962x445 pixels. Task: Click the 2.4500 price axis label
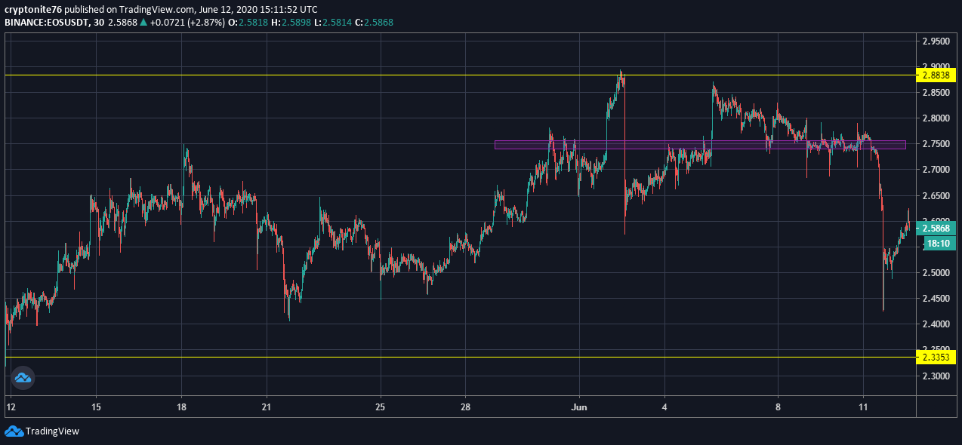click(936, 299)
